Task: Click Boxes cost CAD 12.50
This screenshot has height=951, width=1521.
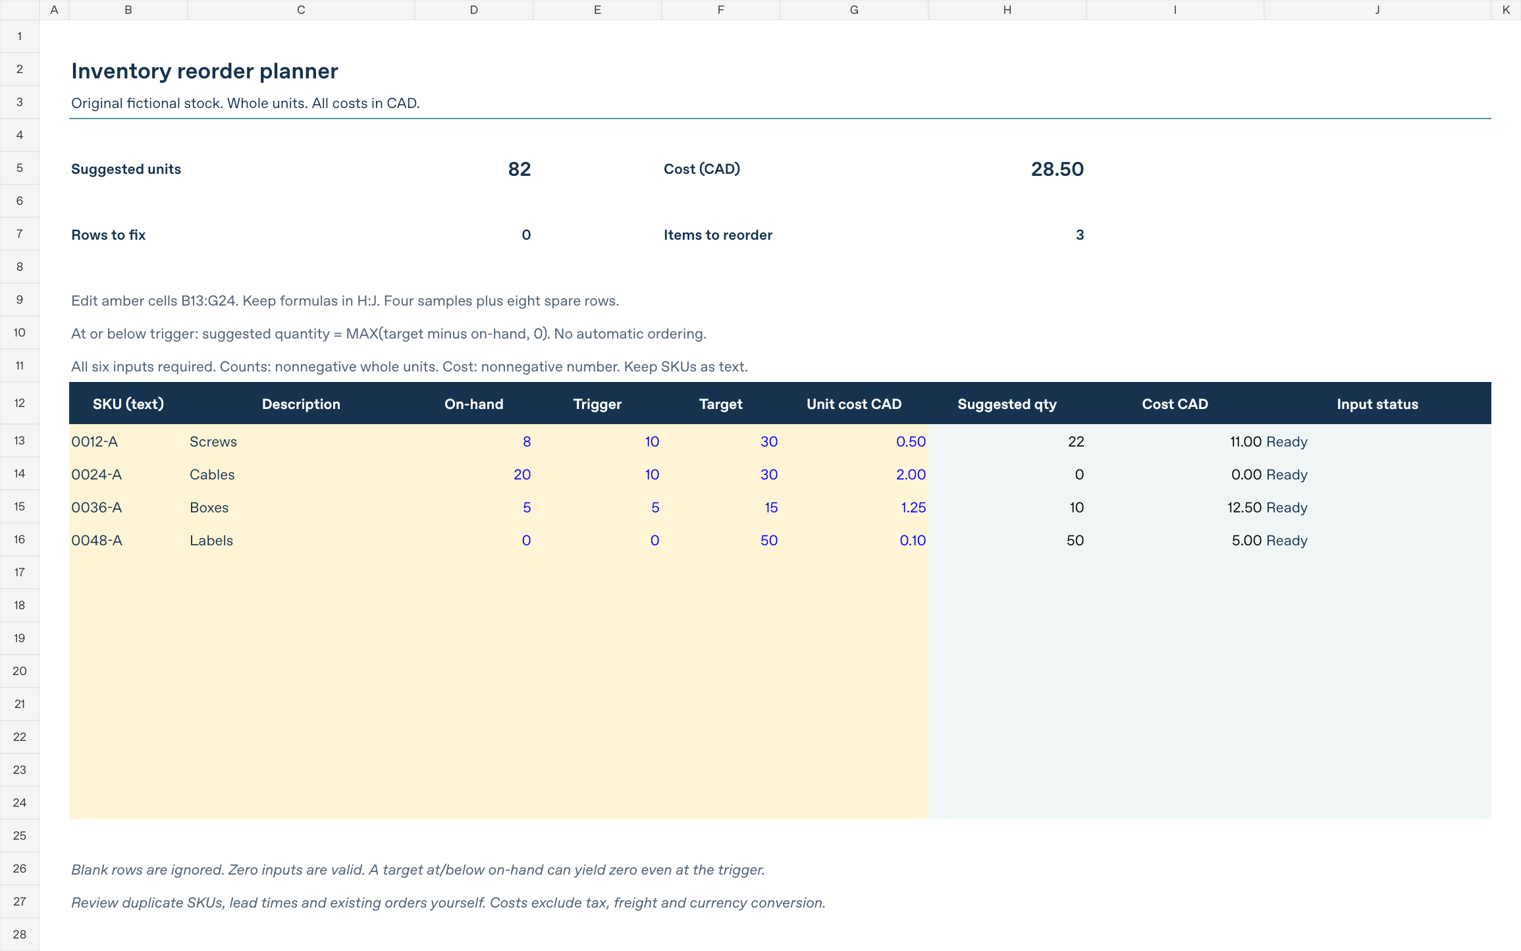Action: (x=1175, y=507)
